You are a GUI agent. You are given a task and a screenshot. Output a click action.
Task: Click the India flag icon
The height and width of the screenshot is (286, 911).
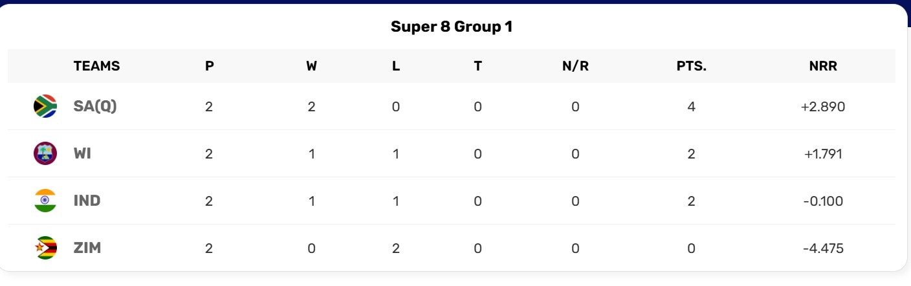45,201
